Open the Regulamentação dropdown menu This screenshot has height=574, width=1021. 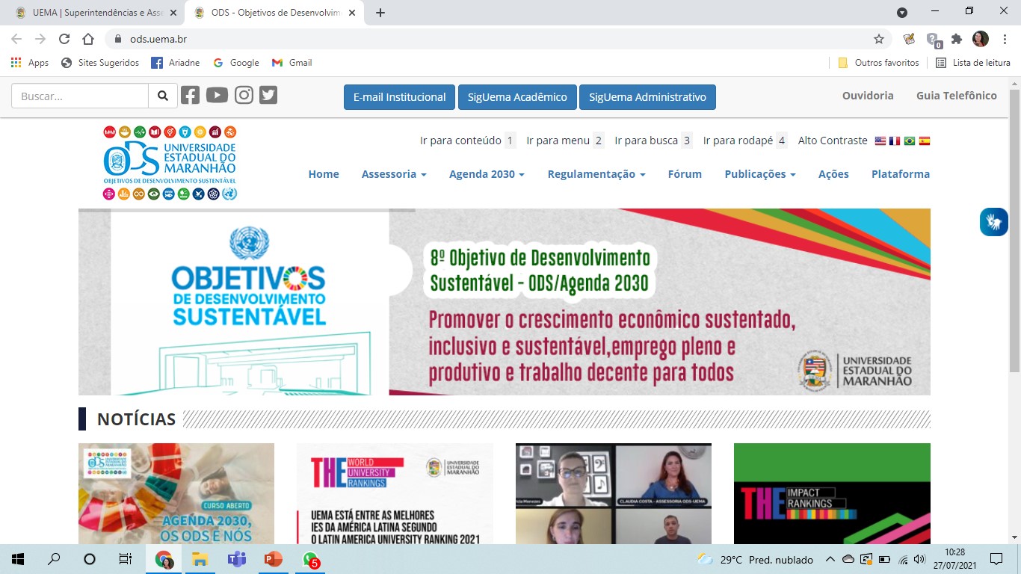click(596, 174)
